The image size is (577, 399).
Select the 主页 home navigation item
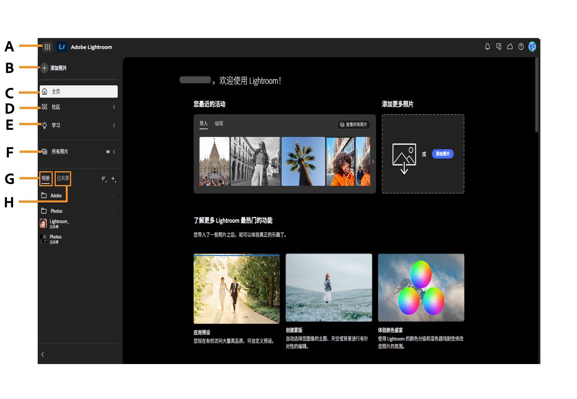(56, 91)
